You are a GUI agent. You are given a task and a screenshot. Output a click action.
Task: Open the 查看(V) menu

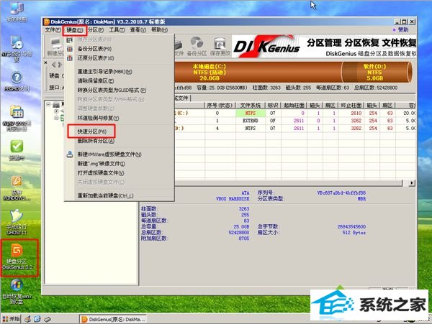(138, 30)
